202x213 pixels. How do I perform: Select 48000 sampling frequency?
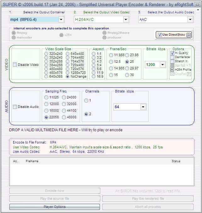coord(64,117)
